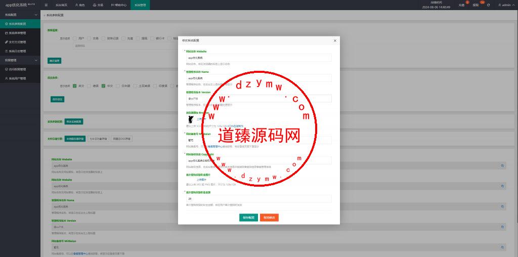Focus the cleanup password input field
The image size is (518, 257).
click(125, 46)
